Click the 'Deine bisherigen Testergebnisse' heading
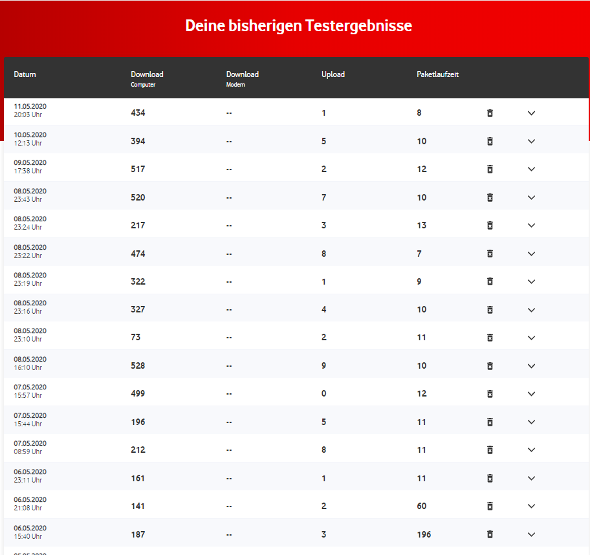 299,26
